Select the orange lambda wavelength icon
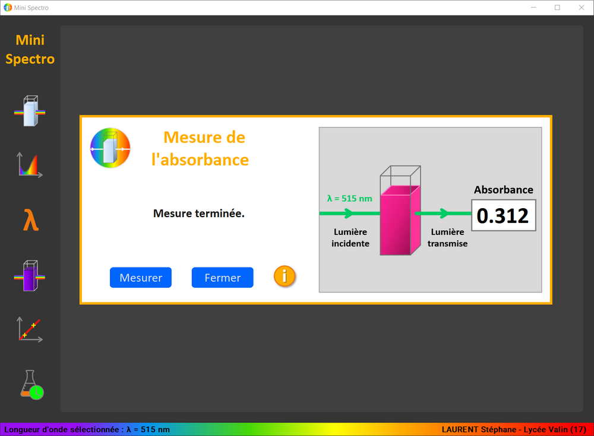The width and height of the screenshot is (594, 436). 31,220
